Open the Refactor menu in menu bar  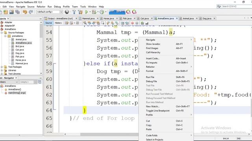(41, 7)
